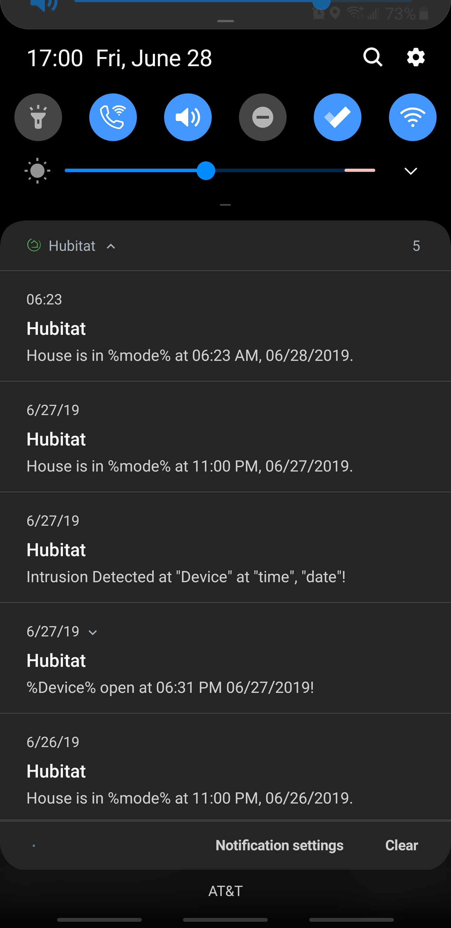Tap the blue checkmark quick setting tile

[338, 117]
